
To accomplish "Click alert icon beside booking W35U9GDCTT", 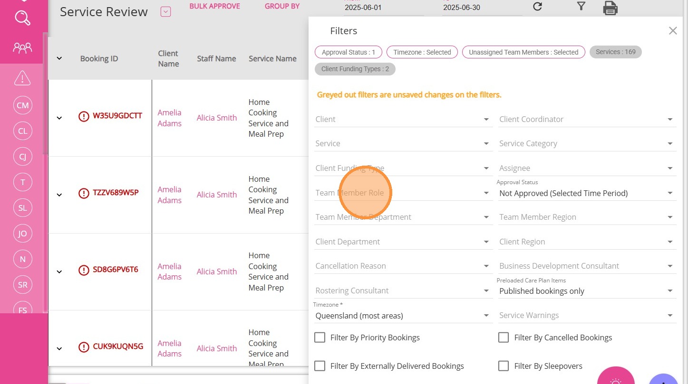I will tap(84, 116).
